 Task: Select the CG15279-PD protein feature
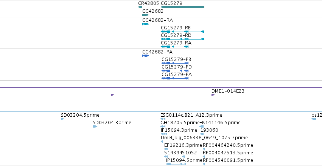click(x=175, y=71)
